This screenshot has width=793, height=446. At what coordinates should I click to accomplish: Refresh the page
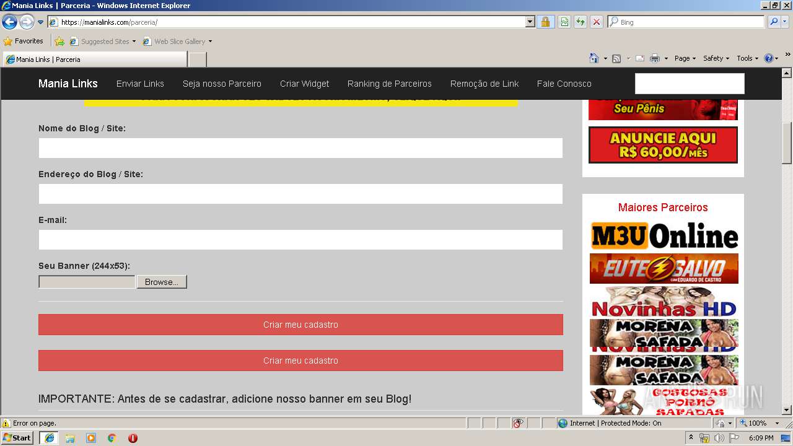(x=581, y=22)
